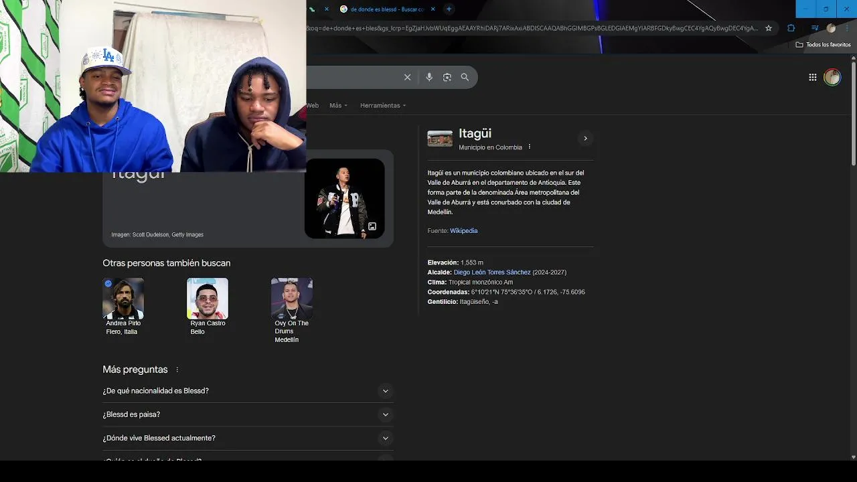Viewport: 857px width, 482px height.
Task: Click the Gentilicio Itagüiseño entry
Action: coord(463,302)
